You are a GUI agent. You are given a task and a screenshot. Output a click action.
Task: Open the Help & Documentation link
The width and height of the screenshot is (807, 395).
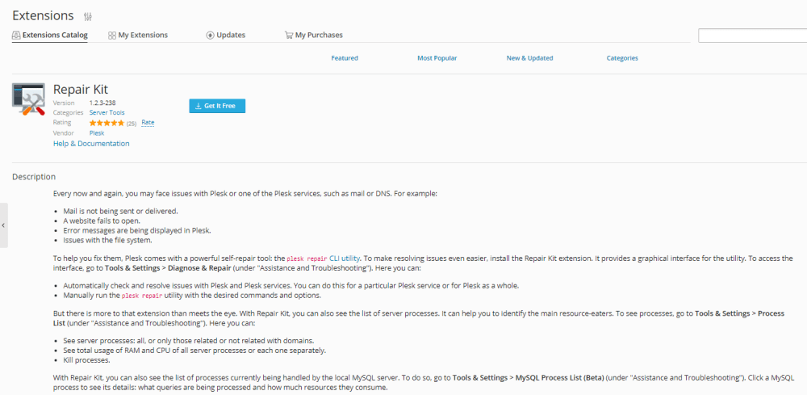coord(91,144)
